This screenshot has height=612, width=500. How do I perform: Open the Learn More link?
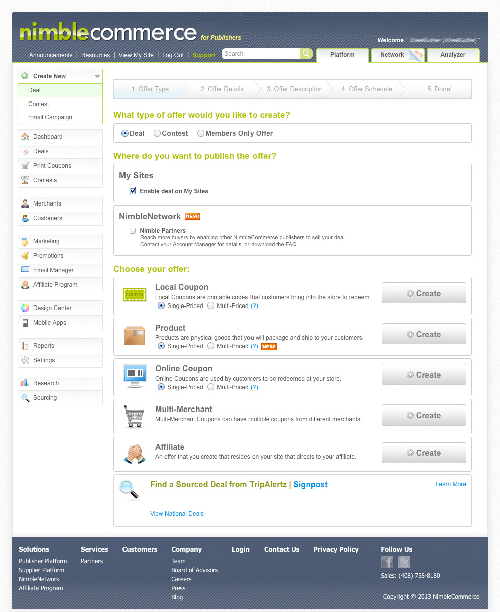tap(451, 484)
